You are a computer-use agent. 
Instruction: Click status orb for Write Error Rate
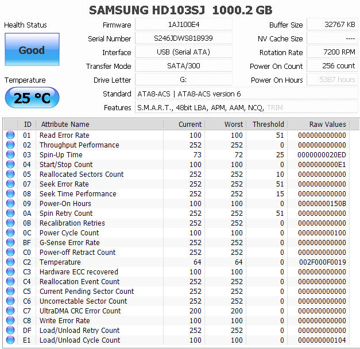point(10,320)
